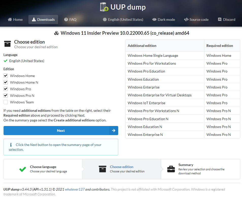Click the UUP dump logo icon

104,7
